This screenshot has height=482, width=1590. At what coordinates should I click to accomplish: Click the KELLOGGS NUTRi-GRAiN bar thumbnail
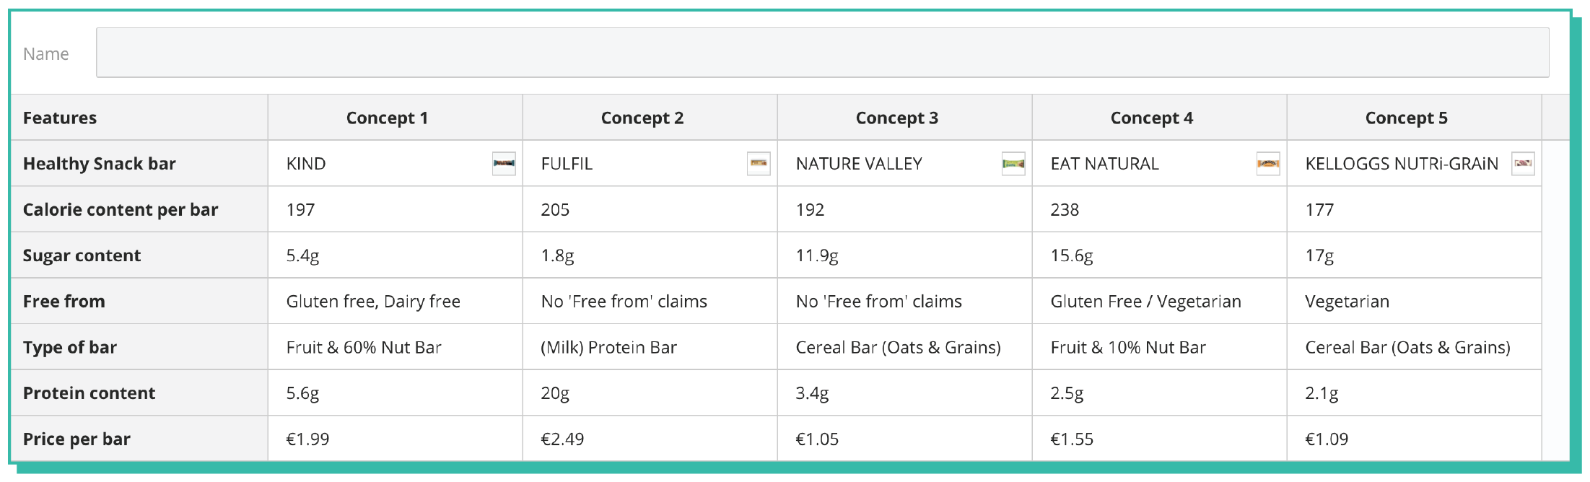(1523, 164)
